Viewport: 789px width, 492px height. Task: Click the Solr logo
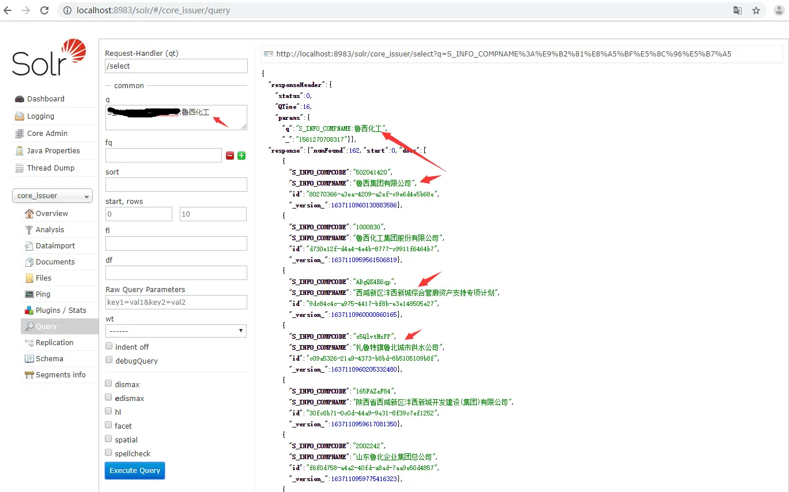click(49, 58)
